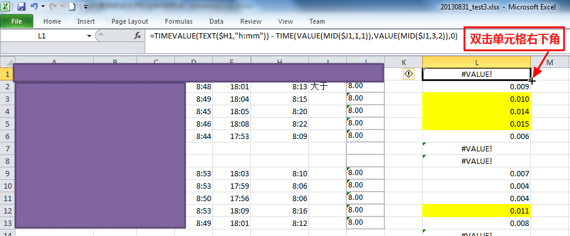Open the Redo history dropdown arrow
Image resolution: width=570 pixels, height=236 pixels.
tap(61, 6)
